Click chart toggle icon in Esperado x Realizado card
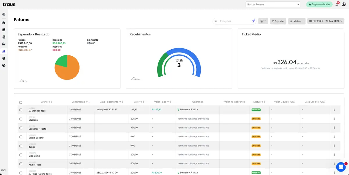The image size is (349, 175). tap(23, 80)
